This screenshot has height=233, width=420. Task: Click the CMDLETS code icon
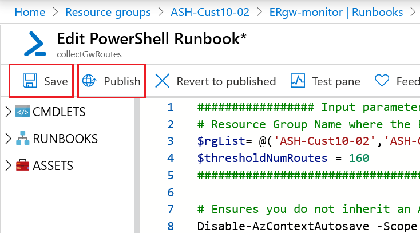point(22,112)
